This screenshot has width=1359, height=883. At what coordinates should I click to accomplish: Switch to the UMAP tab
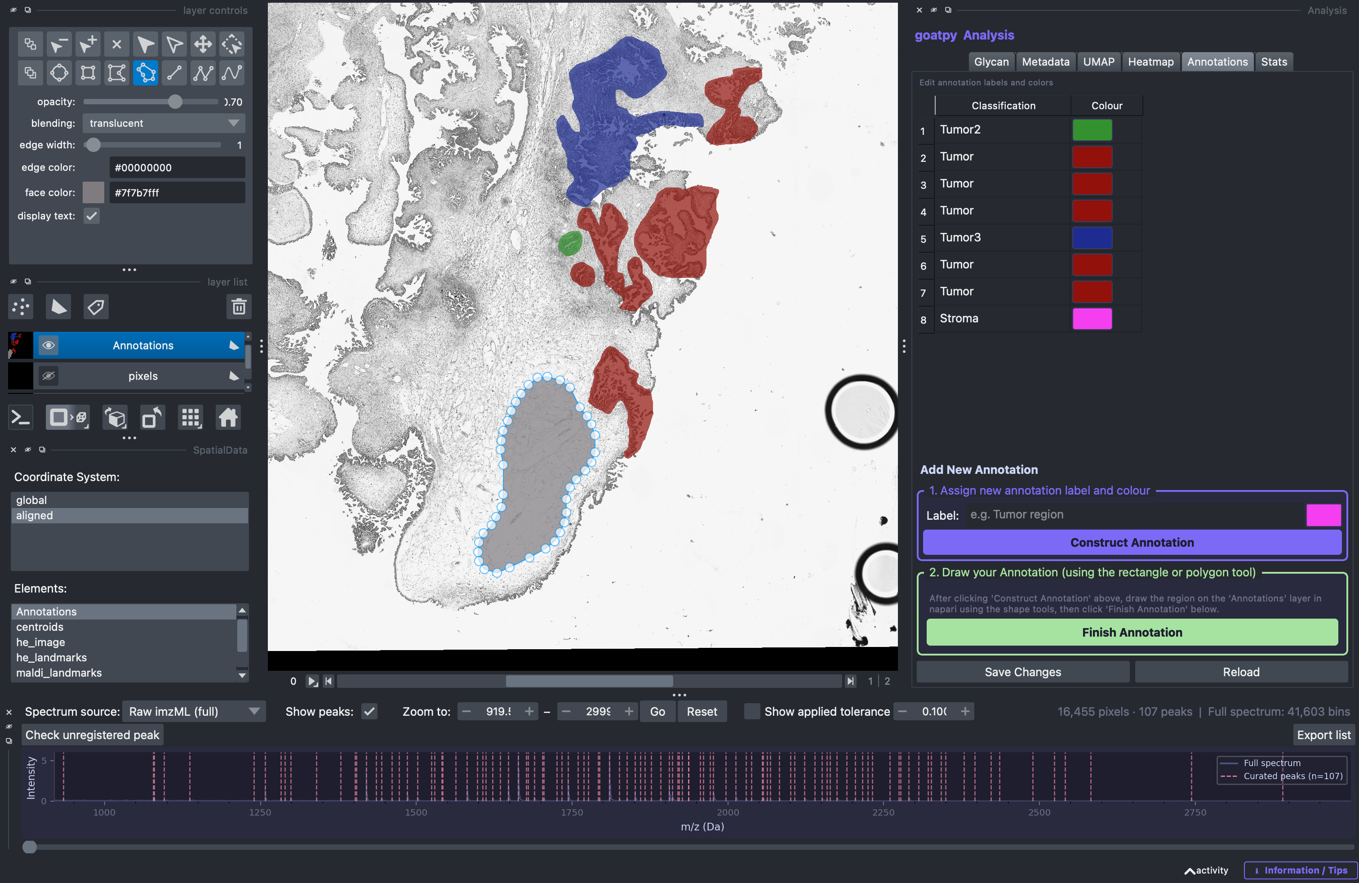point(1099,62)
